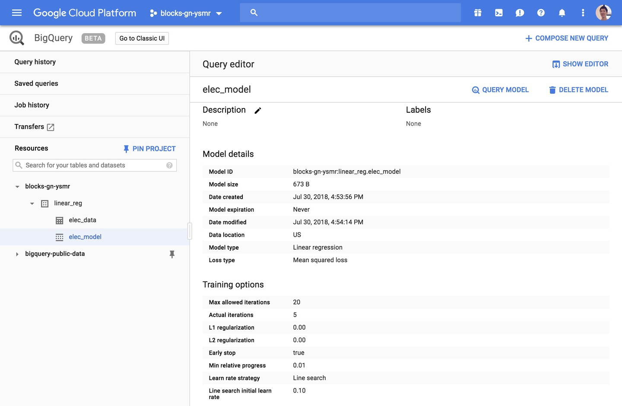Select bigquery-public-data project name
The height and width of the screenshot is (406, 622).
pyautogui.click(x=55, y=254)
